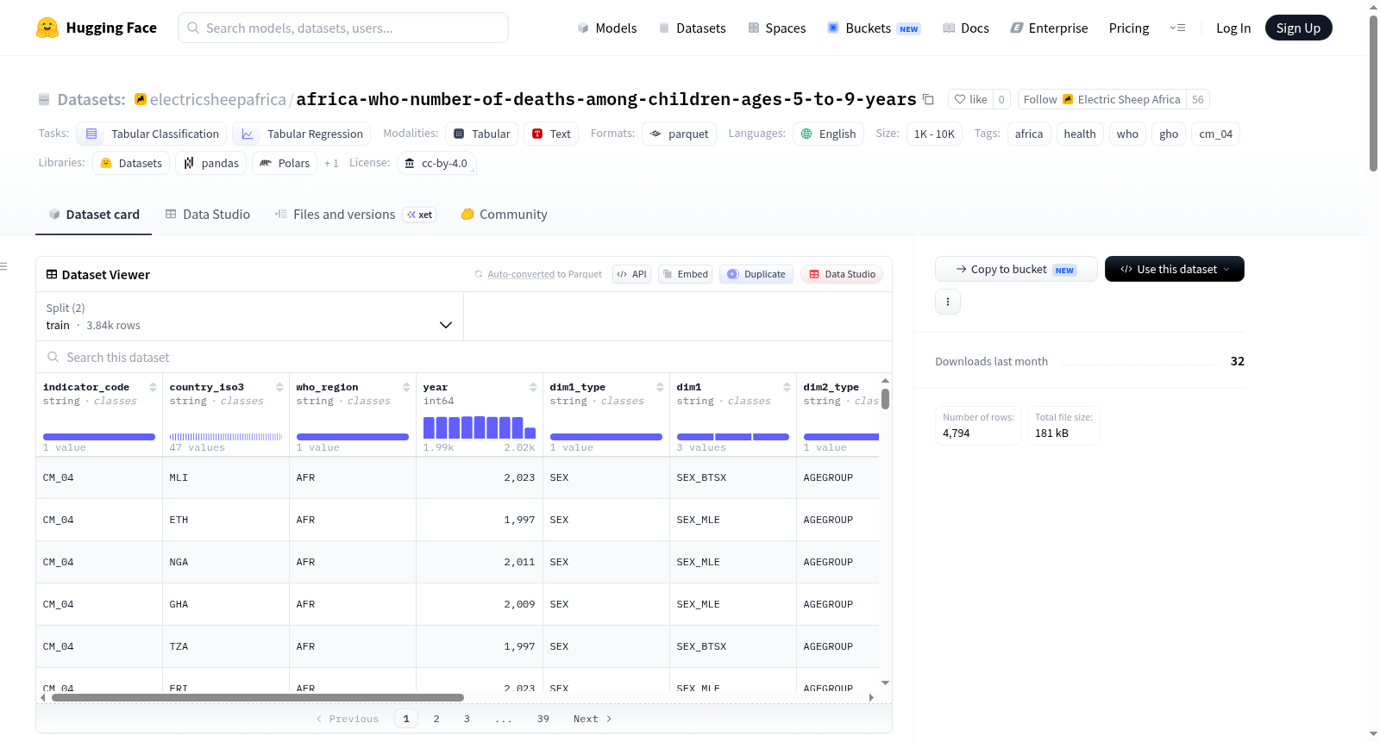
Task: Open the Community tab
Action: tap(504, 215)
